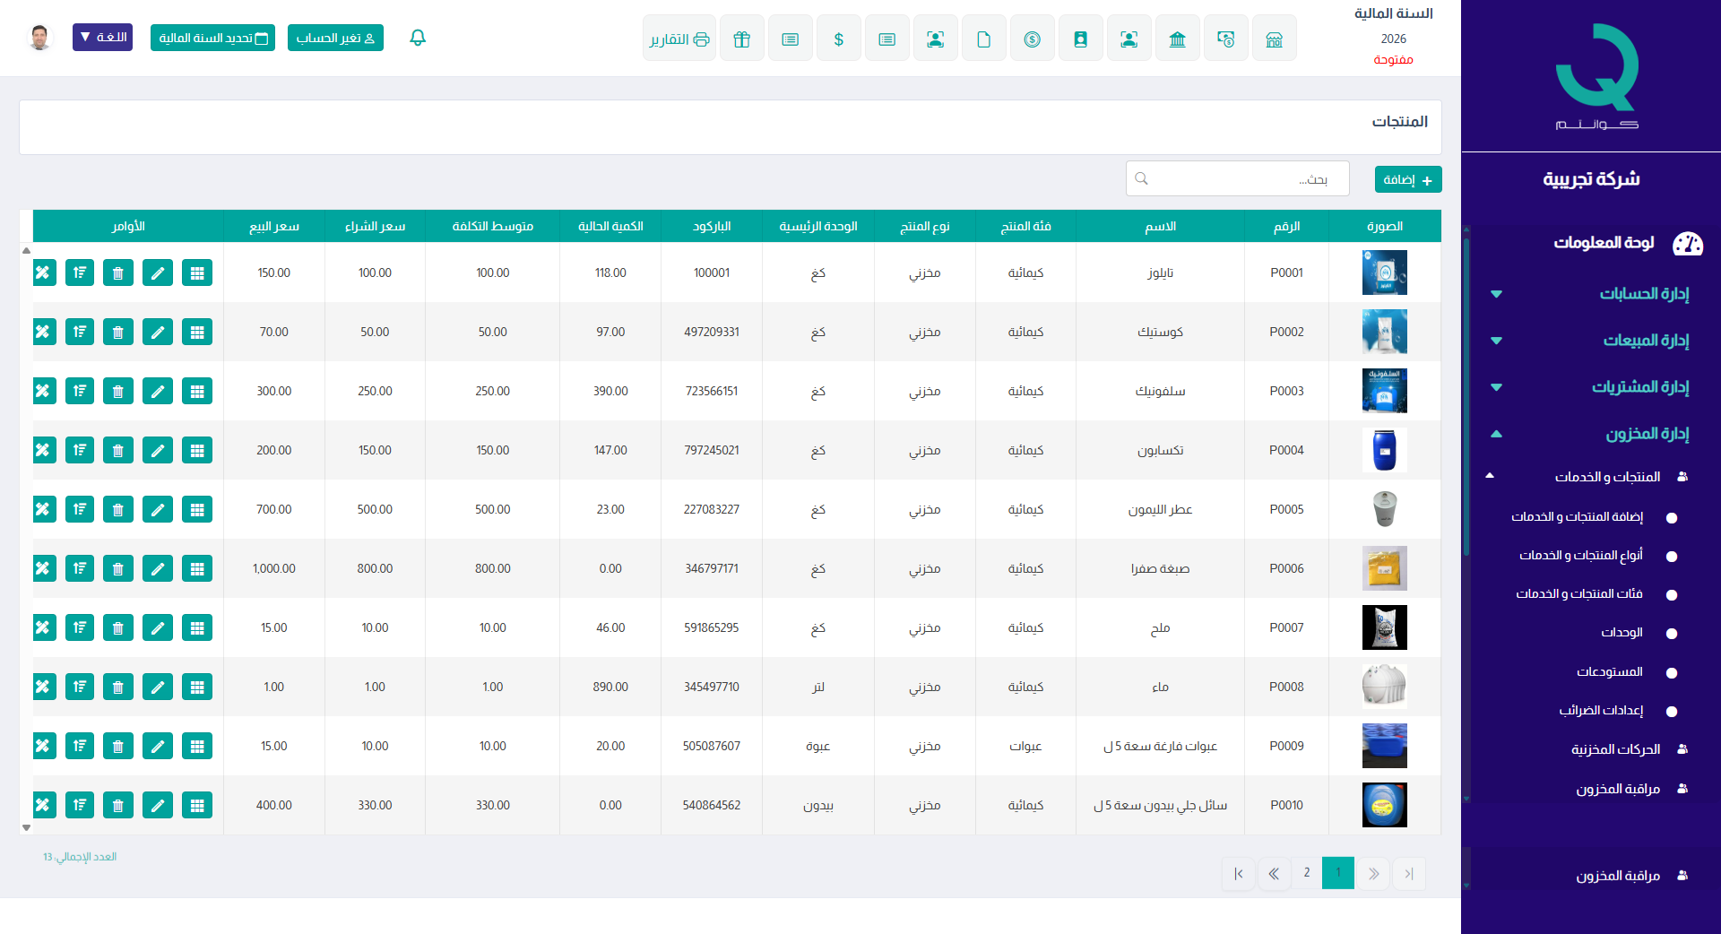Screen dimensions: 1721x934
Task: Click the إضافة add product button
Action: tap(1407, 179)
